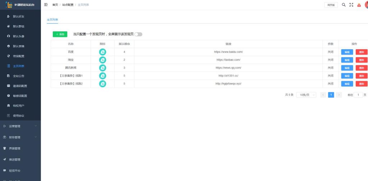Click the 主页列表 list icon
Image resolution: width=368 pixels, height=181 pixels.
(x=9, y=66)
